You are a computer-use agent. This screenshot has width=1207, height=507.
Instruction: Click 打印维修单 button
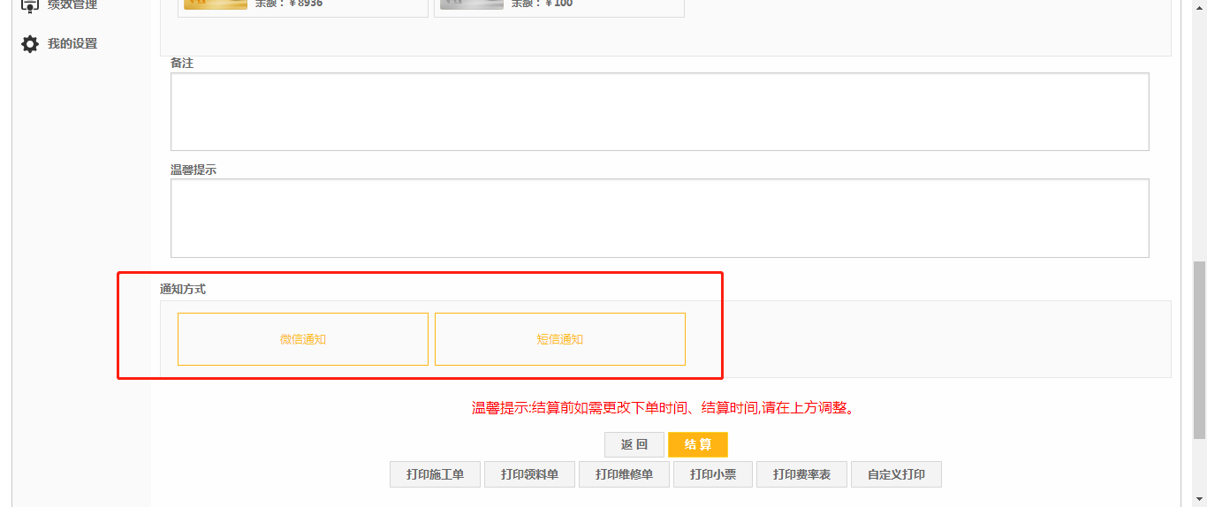[x=624, y=474]
